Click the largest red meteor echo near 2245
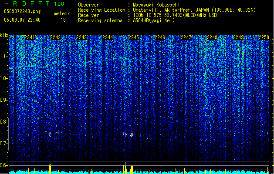274x174 pixels. coord(132,135)
